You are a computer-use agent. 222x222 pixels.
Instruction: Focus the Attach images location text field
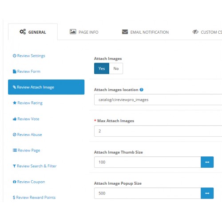pyautogui.click(x=158, y=99)
